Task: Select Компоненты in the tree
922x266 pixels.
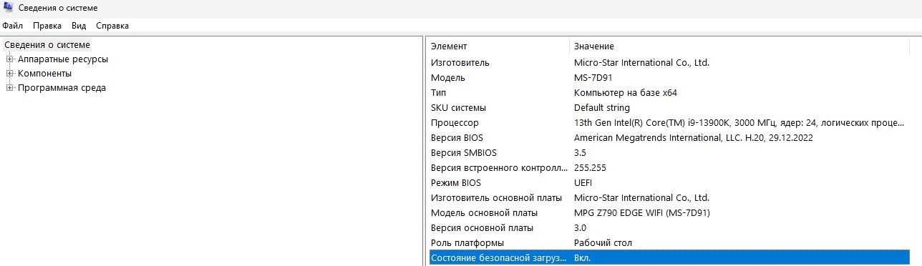Action: coord(44,74)
